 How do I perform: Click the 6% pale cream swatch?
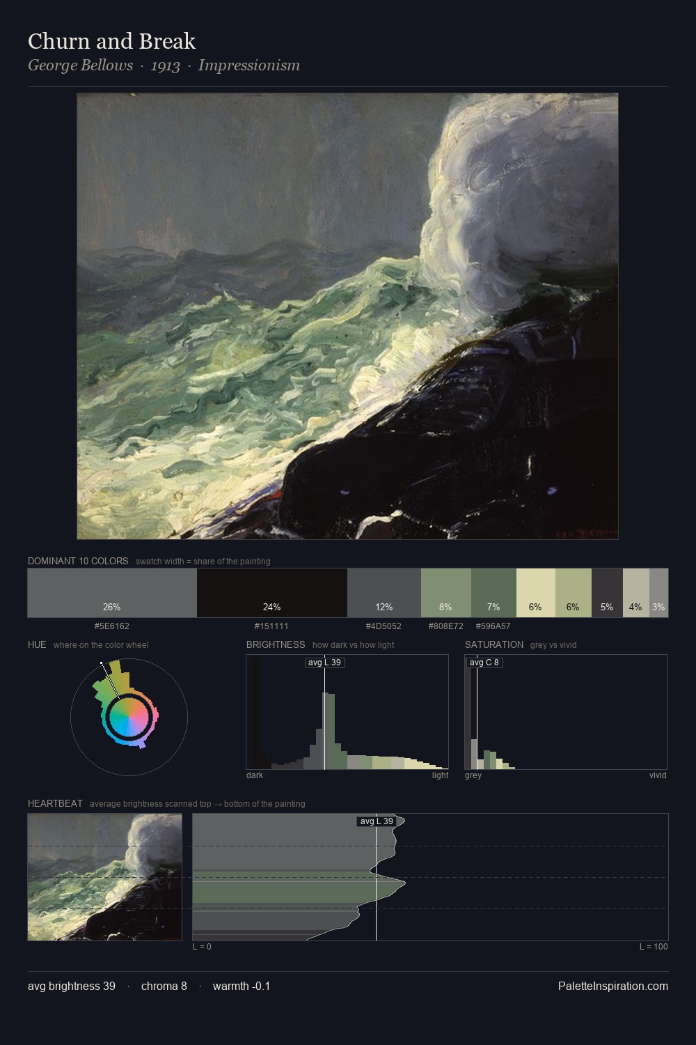pyautogui.click(x=536, y=593)
